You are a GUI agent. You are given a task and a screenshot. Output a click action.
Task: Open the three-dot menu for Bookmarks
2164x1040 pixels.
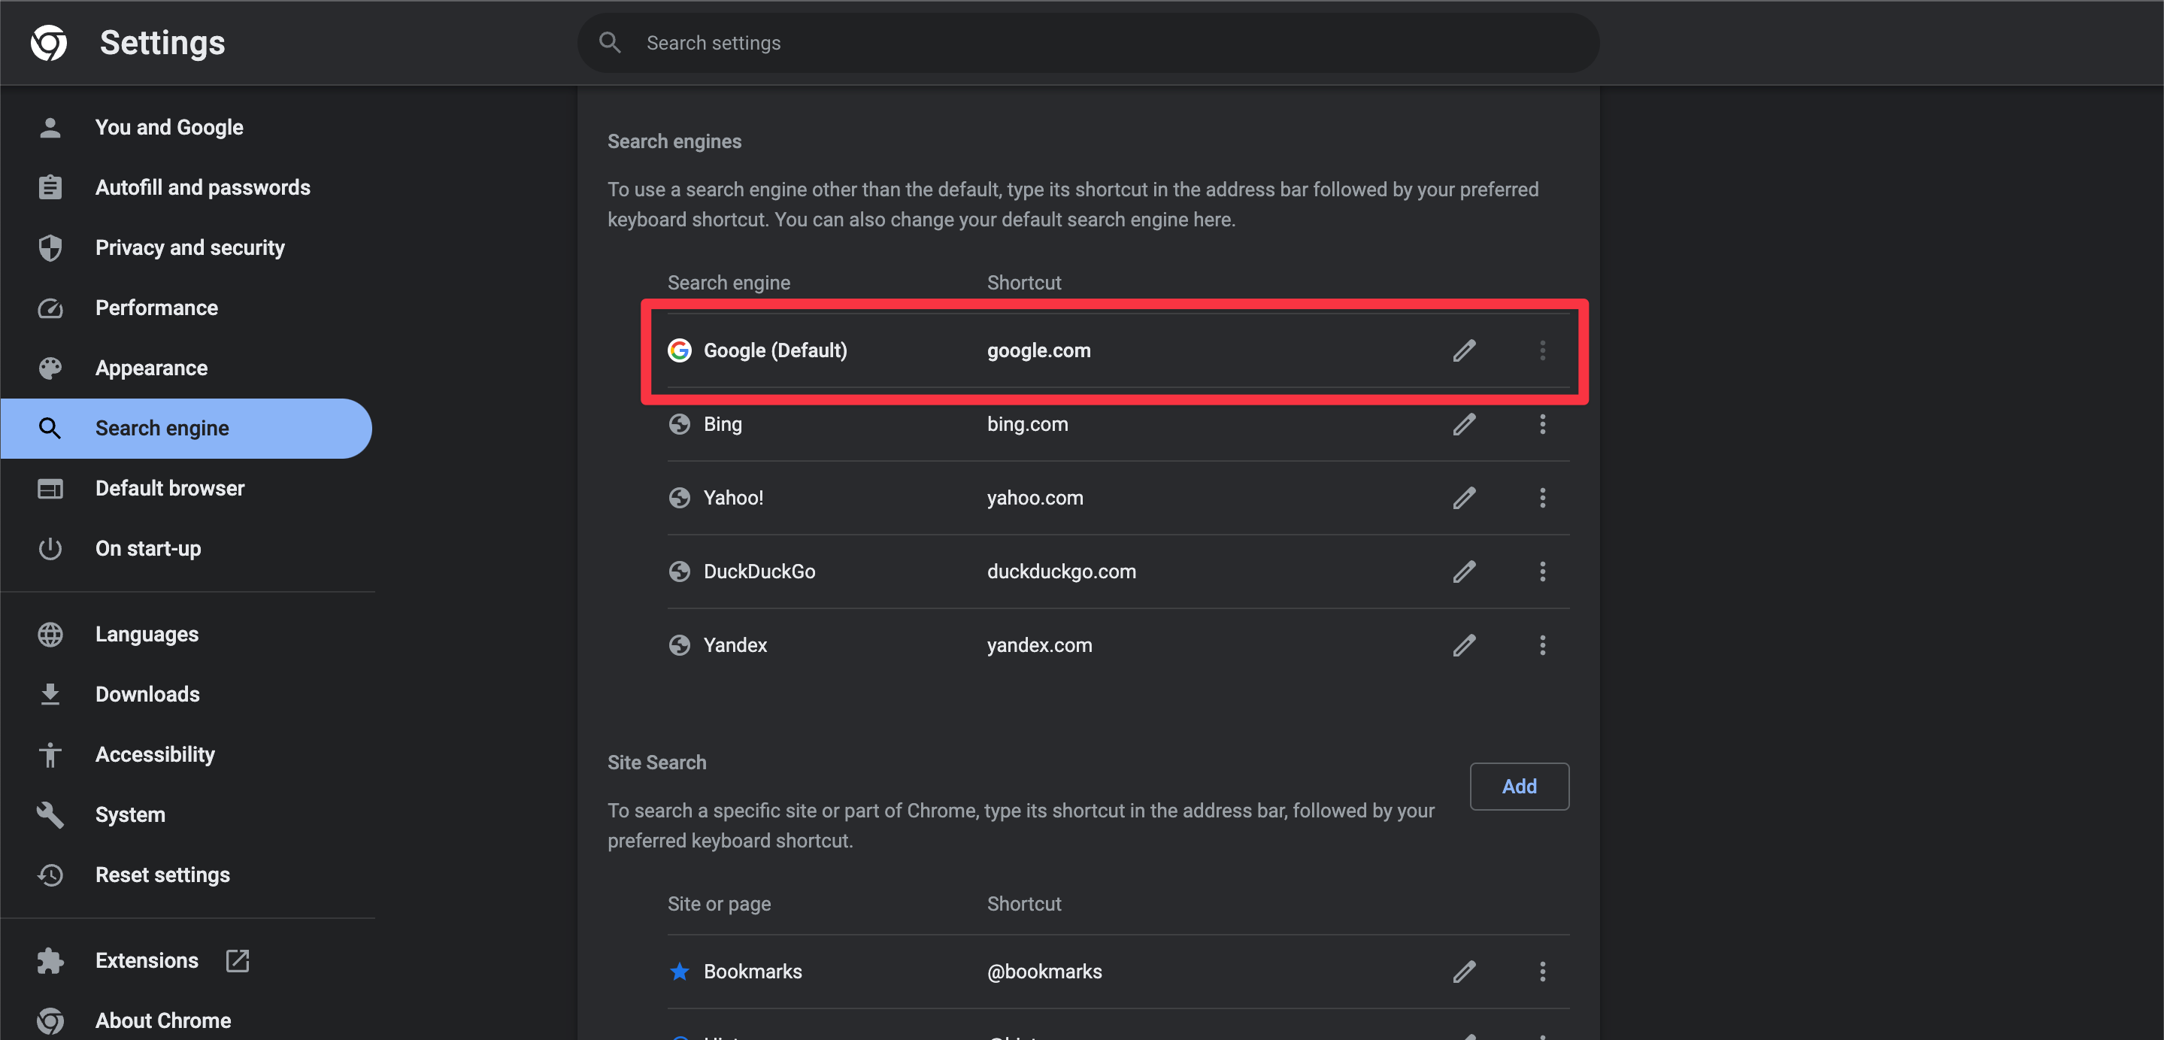coord(1543,971)
